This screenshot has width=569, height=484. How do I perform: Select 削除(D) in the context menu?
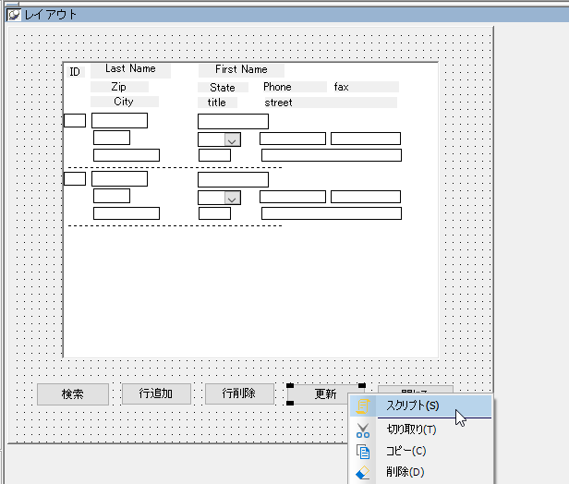pos(405,473)
